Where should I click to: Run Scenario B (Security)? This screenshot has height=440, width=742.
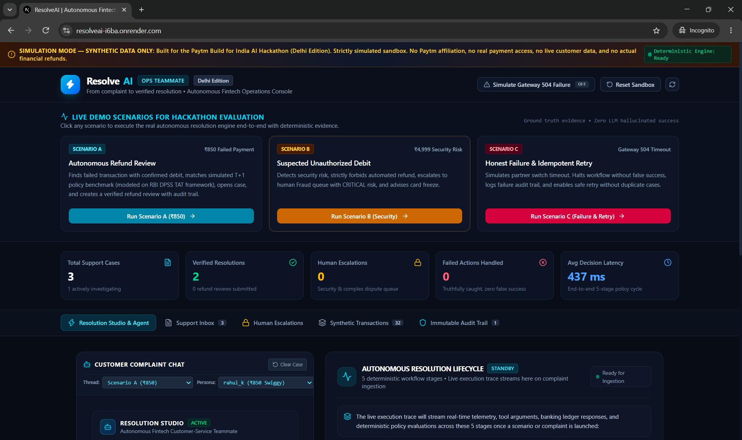click(x=369, y=216)
